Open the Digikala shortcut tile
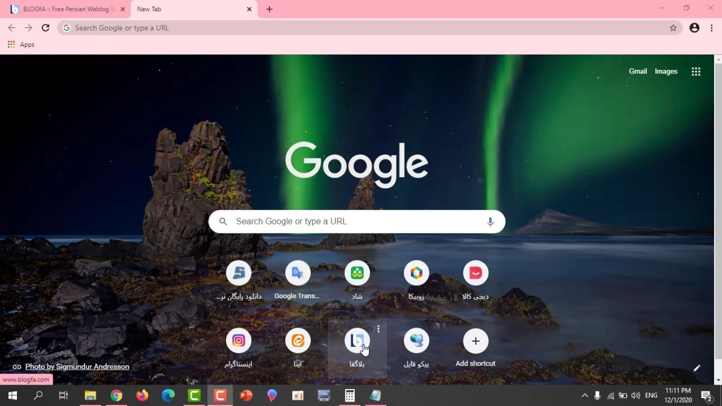The width and height of the screenshot is (722, 406). (475, 273)
